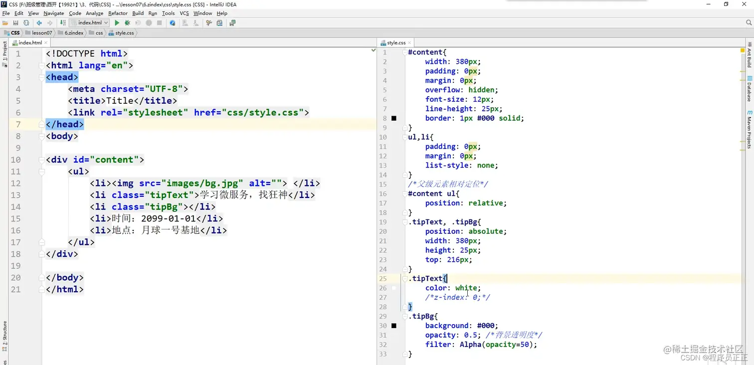Click the black color swatch on line 8
754x365 pixels.
394,119
